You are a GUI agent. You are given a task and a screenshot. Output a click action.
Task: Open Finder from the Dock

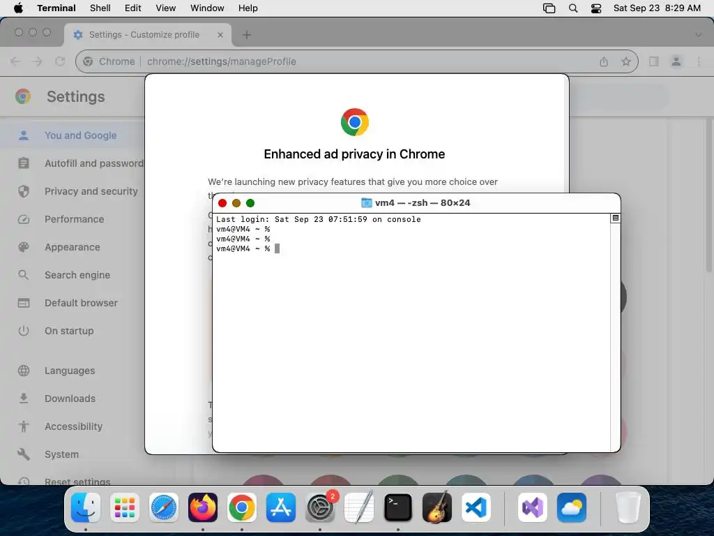pos(86,507)
